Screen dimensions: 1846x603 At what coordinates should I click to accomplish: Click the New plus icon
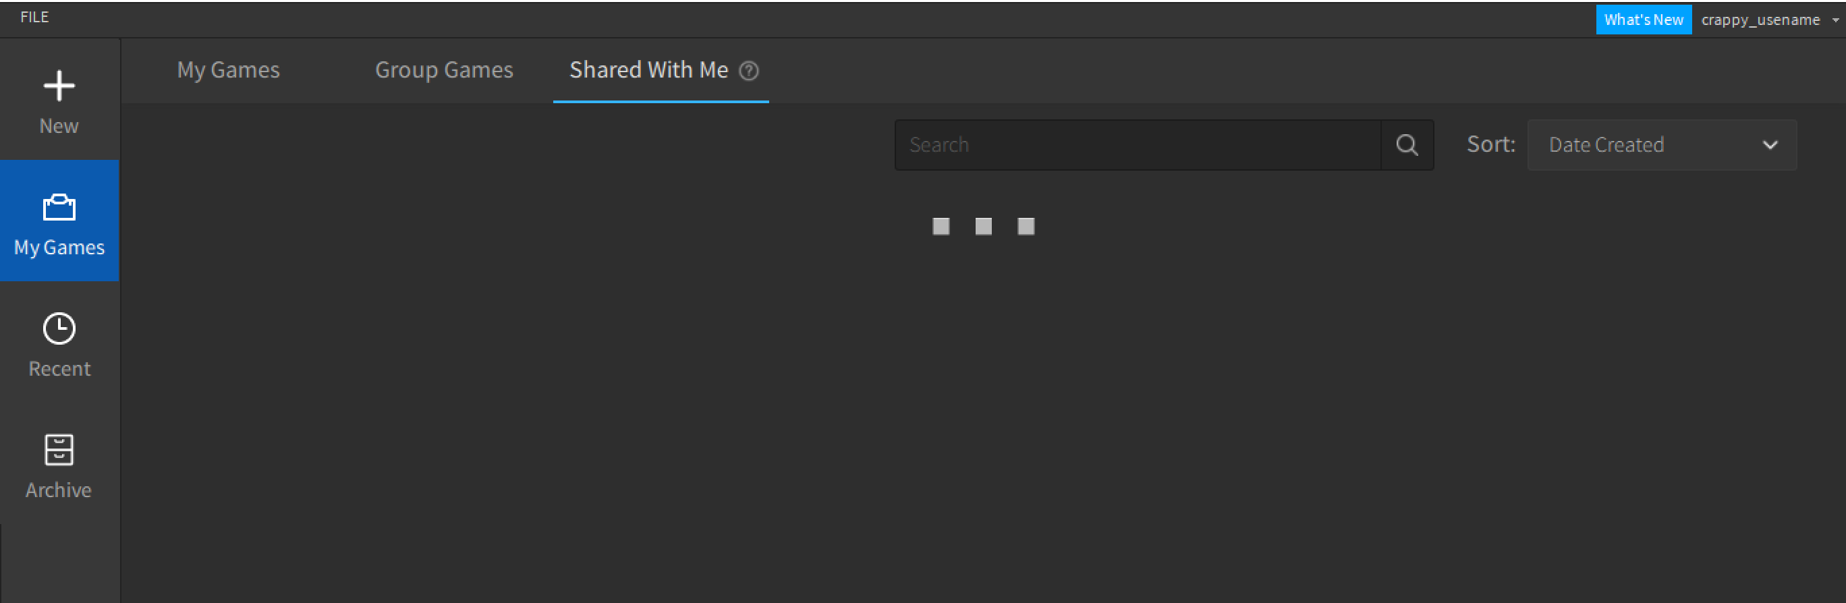pos(59,86)
